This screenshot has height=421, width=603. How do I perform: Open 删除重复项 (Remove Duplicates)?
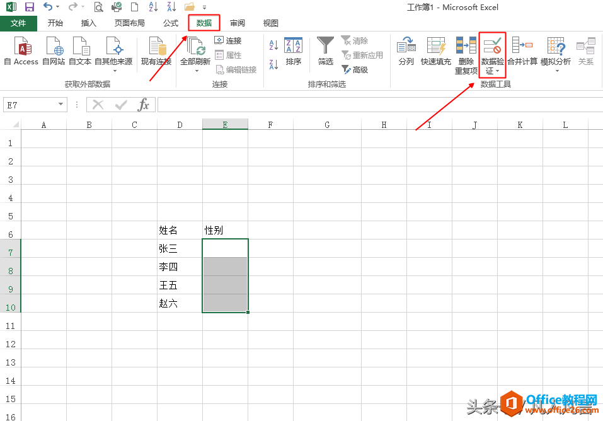(466, 54)
